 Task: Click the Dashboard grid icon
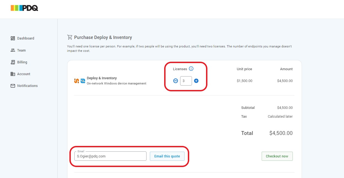pyautogui.click(x=13, y=38)
